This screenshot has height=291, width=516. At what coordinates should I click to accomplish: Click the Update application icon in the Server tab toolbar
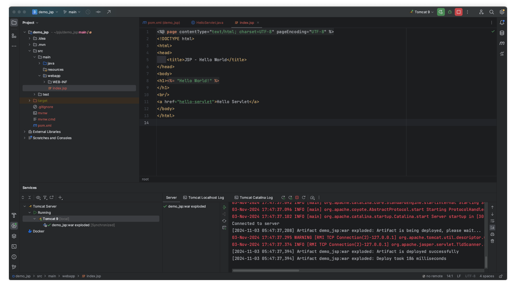(x=304, y=197)
